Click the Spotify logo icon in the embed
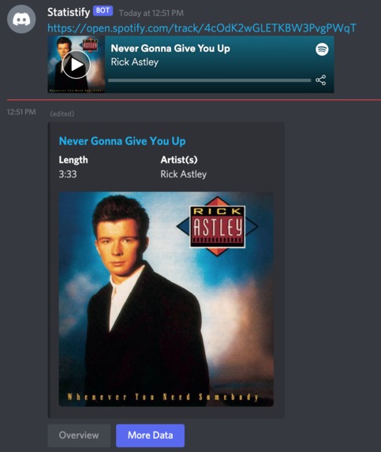 point(322,49)
